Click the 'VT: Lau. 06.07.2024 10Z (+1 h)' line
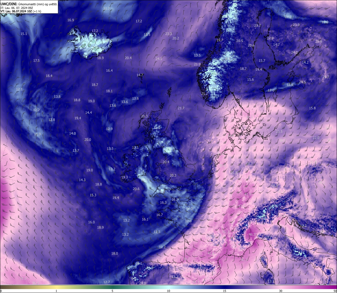337x293 pixels. 21,11
